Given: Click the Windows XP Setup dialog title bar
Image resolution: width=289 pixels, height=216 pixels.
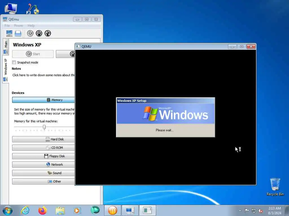Looking at the screenshot, I should [165, 101].
